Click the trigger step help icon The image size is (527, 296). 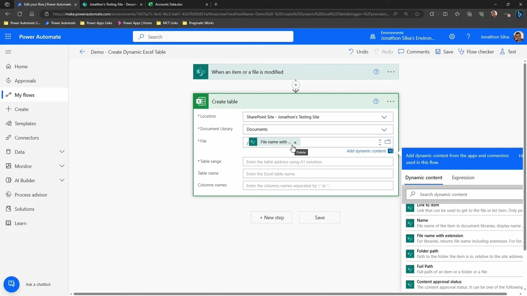(376, 72)
